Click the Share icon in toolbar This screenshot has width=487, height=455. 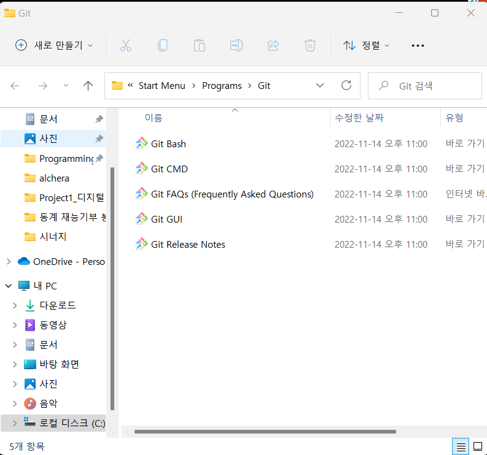point(273,45)
